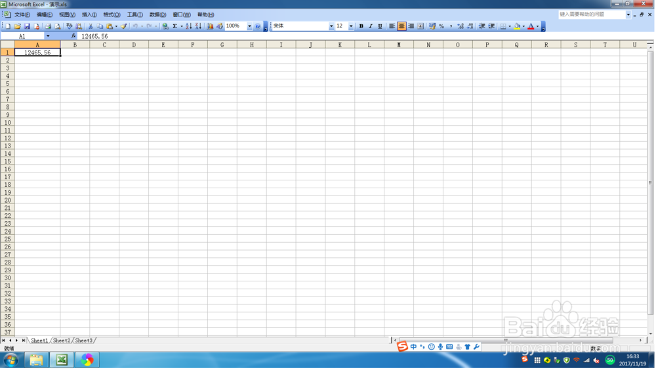The width and height of the screenshot is (656, 370).
Task: Apply the red font color
Action: coord(531,26)
